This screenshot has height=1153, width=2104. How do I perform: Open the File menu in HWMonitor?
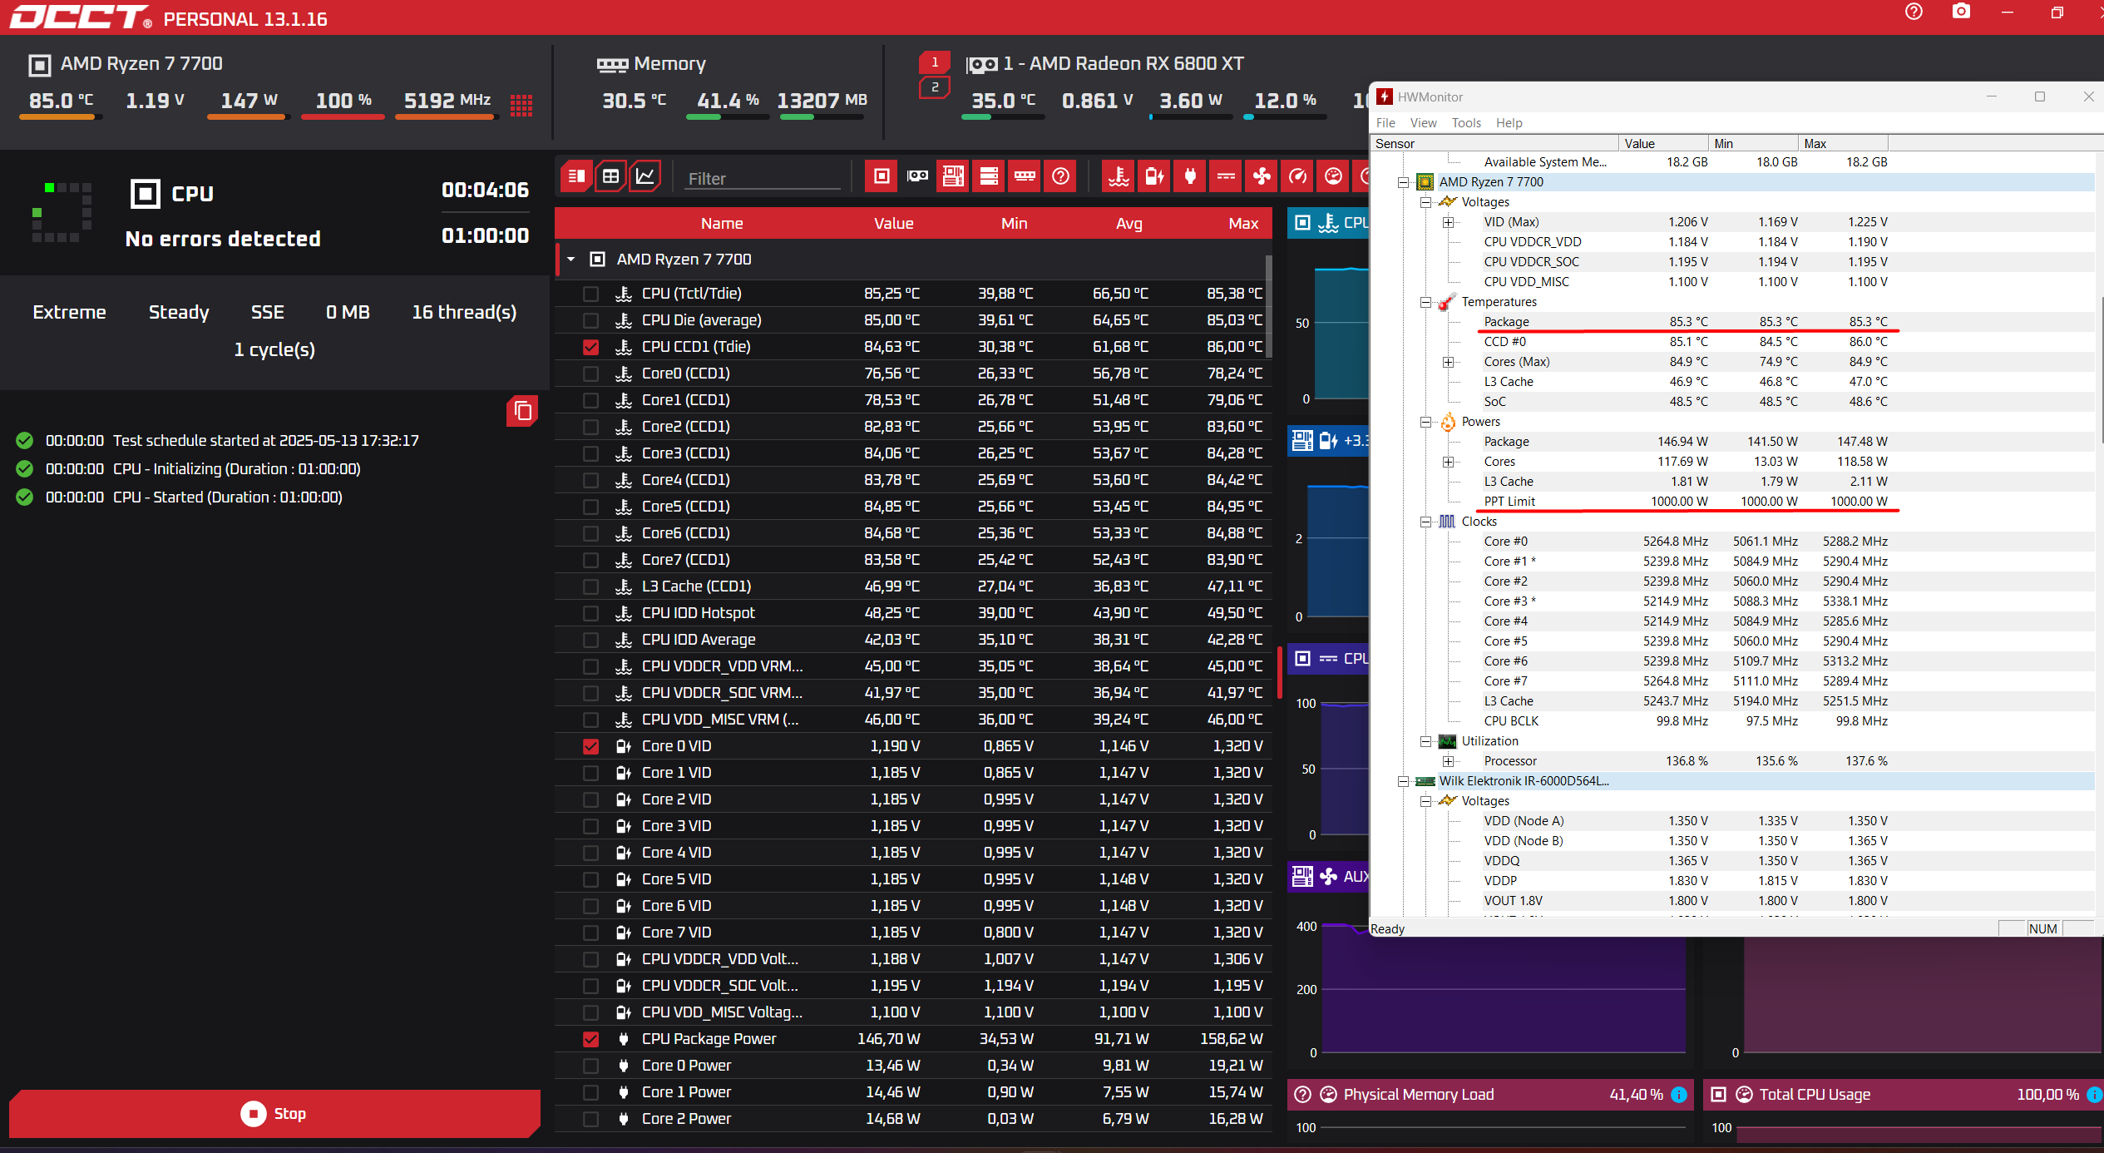(x=1385, y=123)
